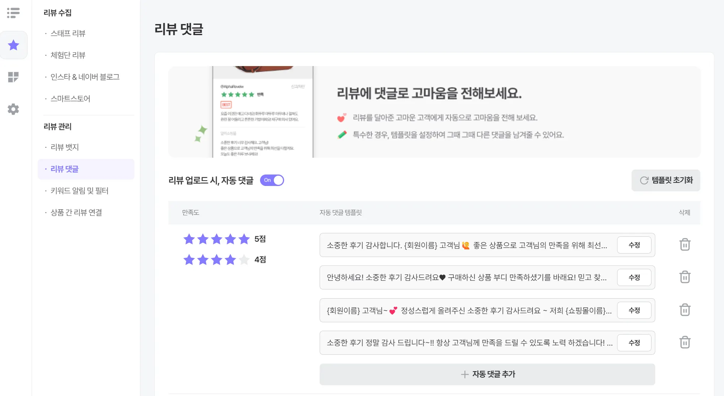This screenshot has width=724, height=396.
Task: Open the dashboard widgets icon
Action: (x=13, y=77)
